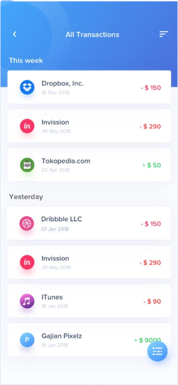Click the Invision icon under This week

coord(27,126)
